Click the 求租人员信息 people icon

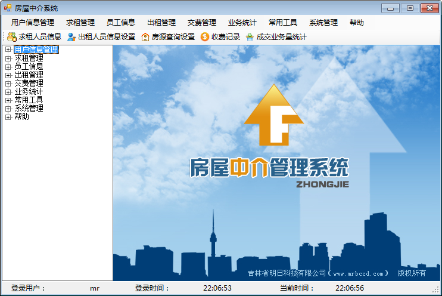click(x=12, y=37)
